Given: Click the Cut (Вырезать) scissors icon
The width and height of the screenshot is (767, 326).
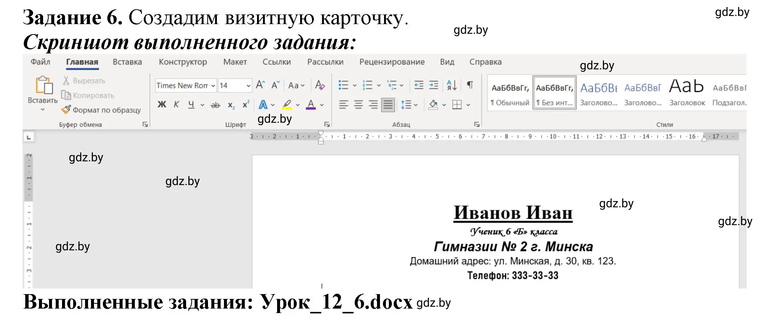Looking at the screenshot, I should [x=66, y=80].
